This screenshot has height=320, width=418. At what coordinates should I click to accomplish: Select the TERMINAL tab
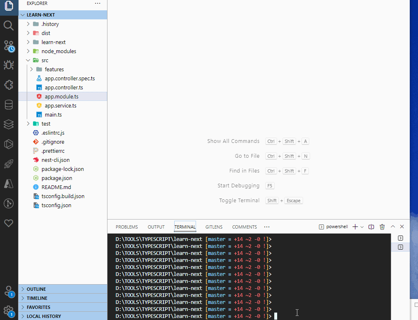pyautogui.click(x=185, y=227)
